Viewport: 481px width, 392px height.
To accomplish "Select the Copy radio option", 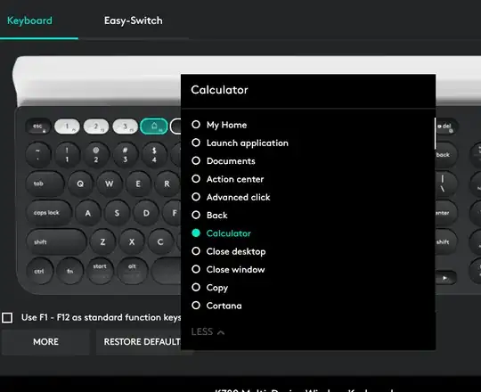I will click(210, 288).
